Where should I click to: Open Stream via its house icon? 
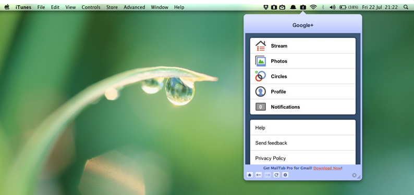261,46
